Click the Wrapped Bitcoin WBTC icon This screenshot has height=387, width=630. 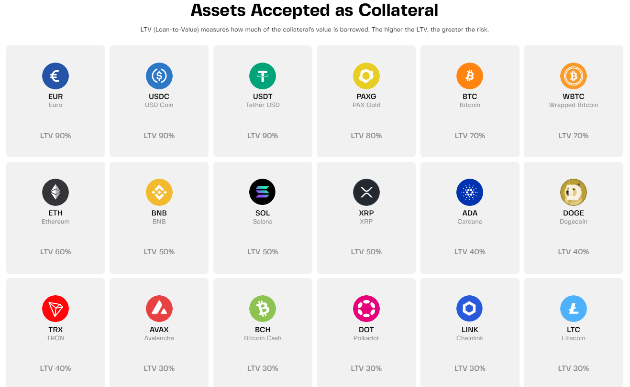[x=574, y=76]
